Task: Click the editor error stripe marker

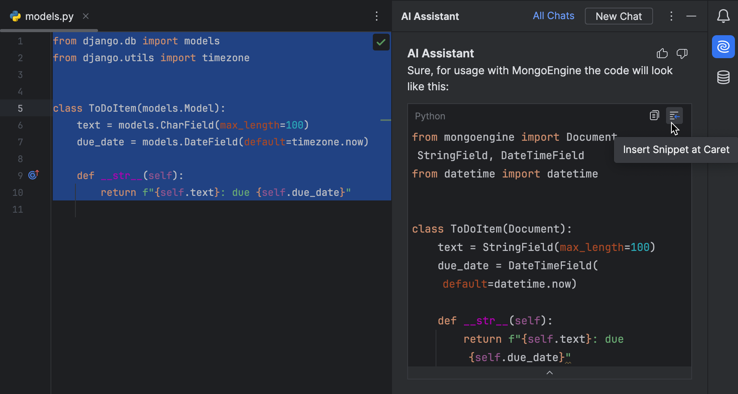Action: coord(385,120)
